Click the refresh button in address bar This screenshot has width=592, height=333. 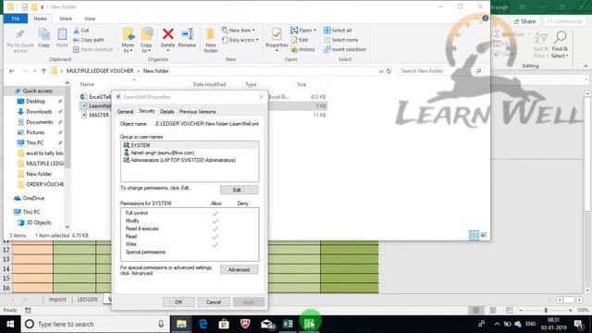pyautogui.click(x=388, y=71)
